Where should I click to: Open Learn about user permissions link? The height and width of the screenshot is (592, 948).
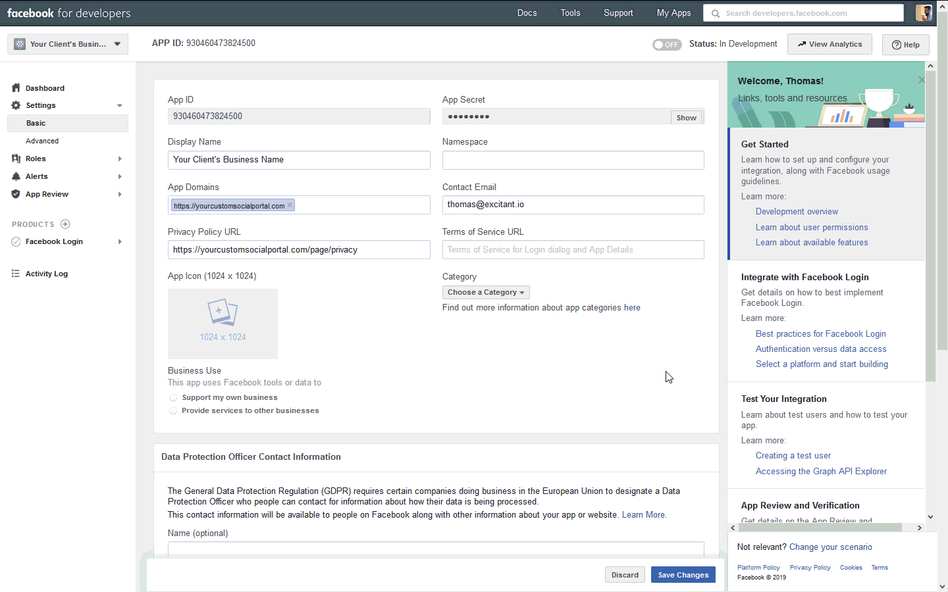click(812, 228)
